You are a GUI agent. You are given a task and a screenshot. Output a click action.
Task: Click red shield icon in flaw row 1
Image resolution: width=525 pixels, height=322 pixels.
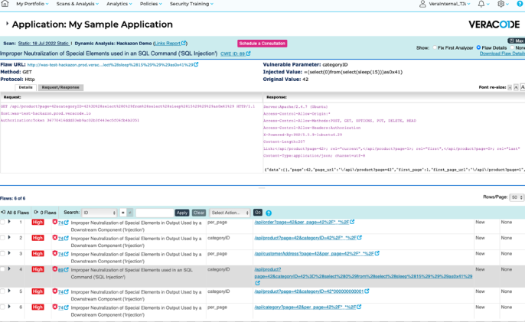(x=55, y=222)
